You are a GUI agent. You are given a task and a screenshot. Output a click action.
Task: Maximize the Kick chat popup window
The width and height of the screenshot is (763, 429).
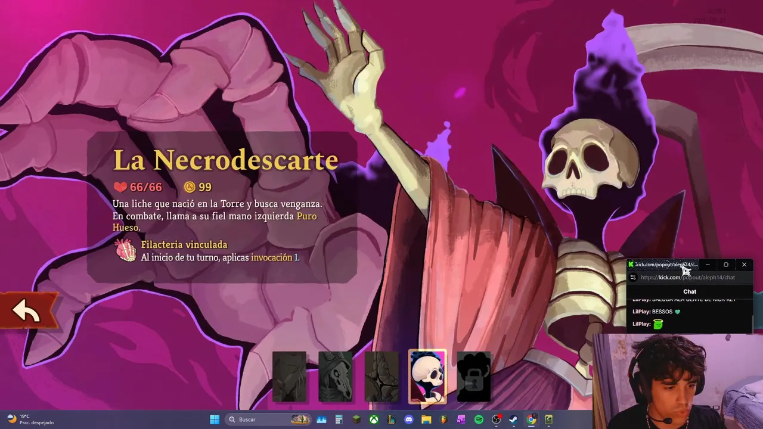[x=726, y=265]
